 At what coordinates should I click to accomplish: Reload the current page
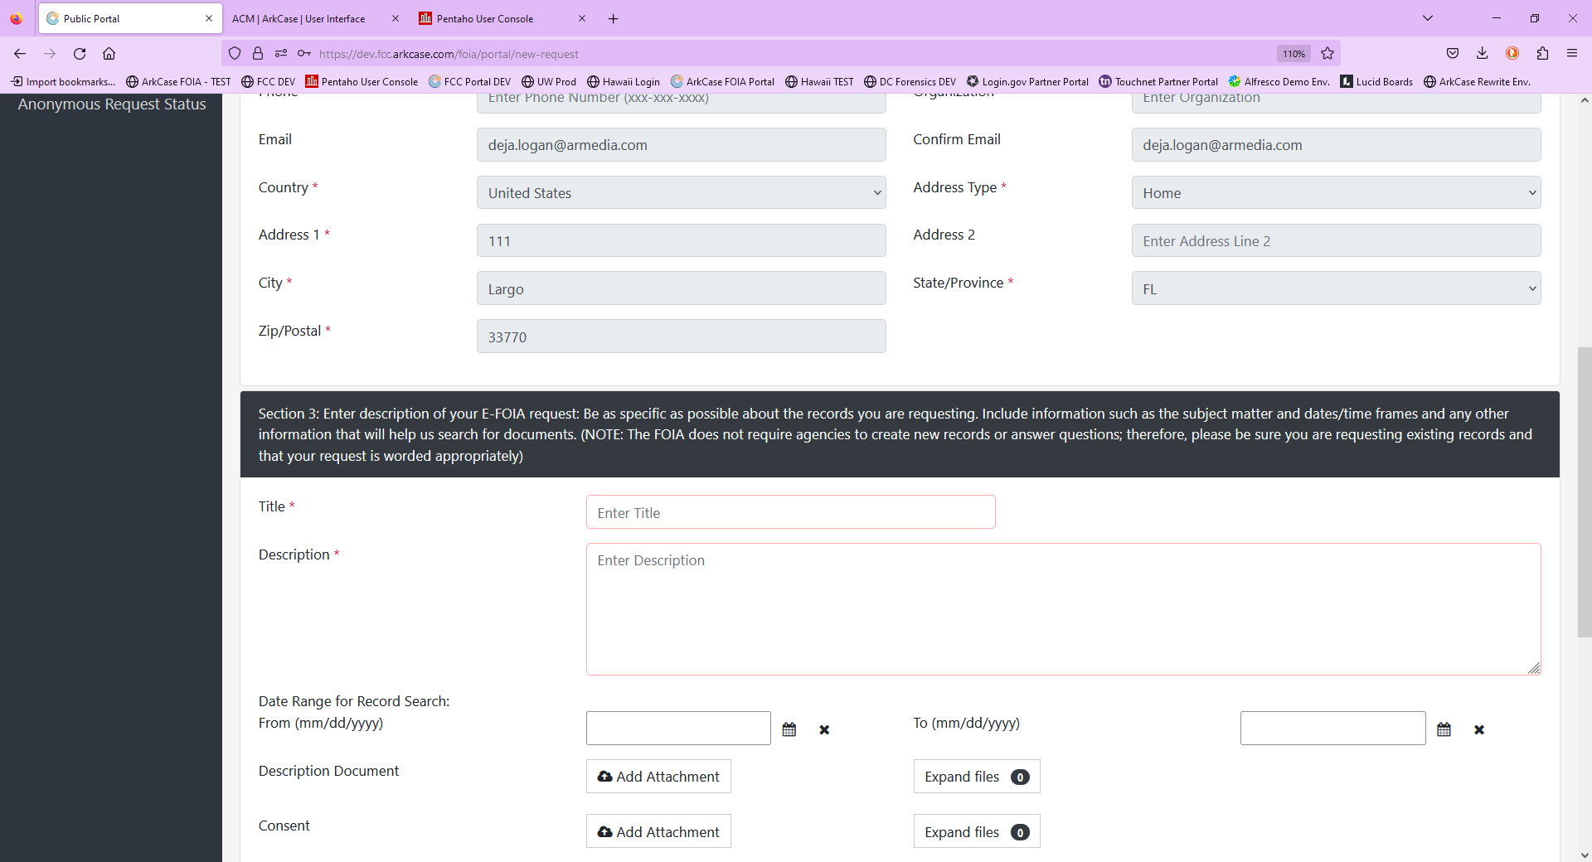80,54
